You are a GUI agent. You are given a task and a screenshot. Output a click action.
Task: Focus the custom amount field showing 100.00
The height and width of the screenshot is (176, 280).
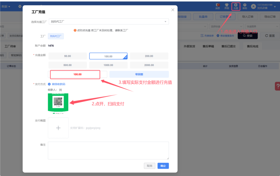click(78, 74)
